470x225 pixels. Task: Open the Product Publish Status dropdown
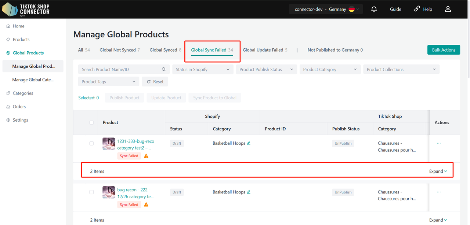[x=266, y=69]
